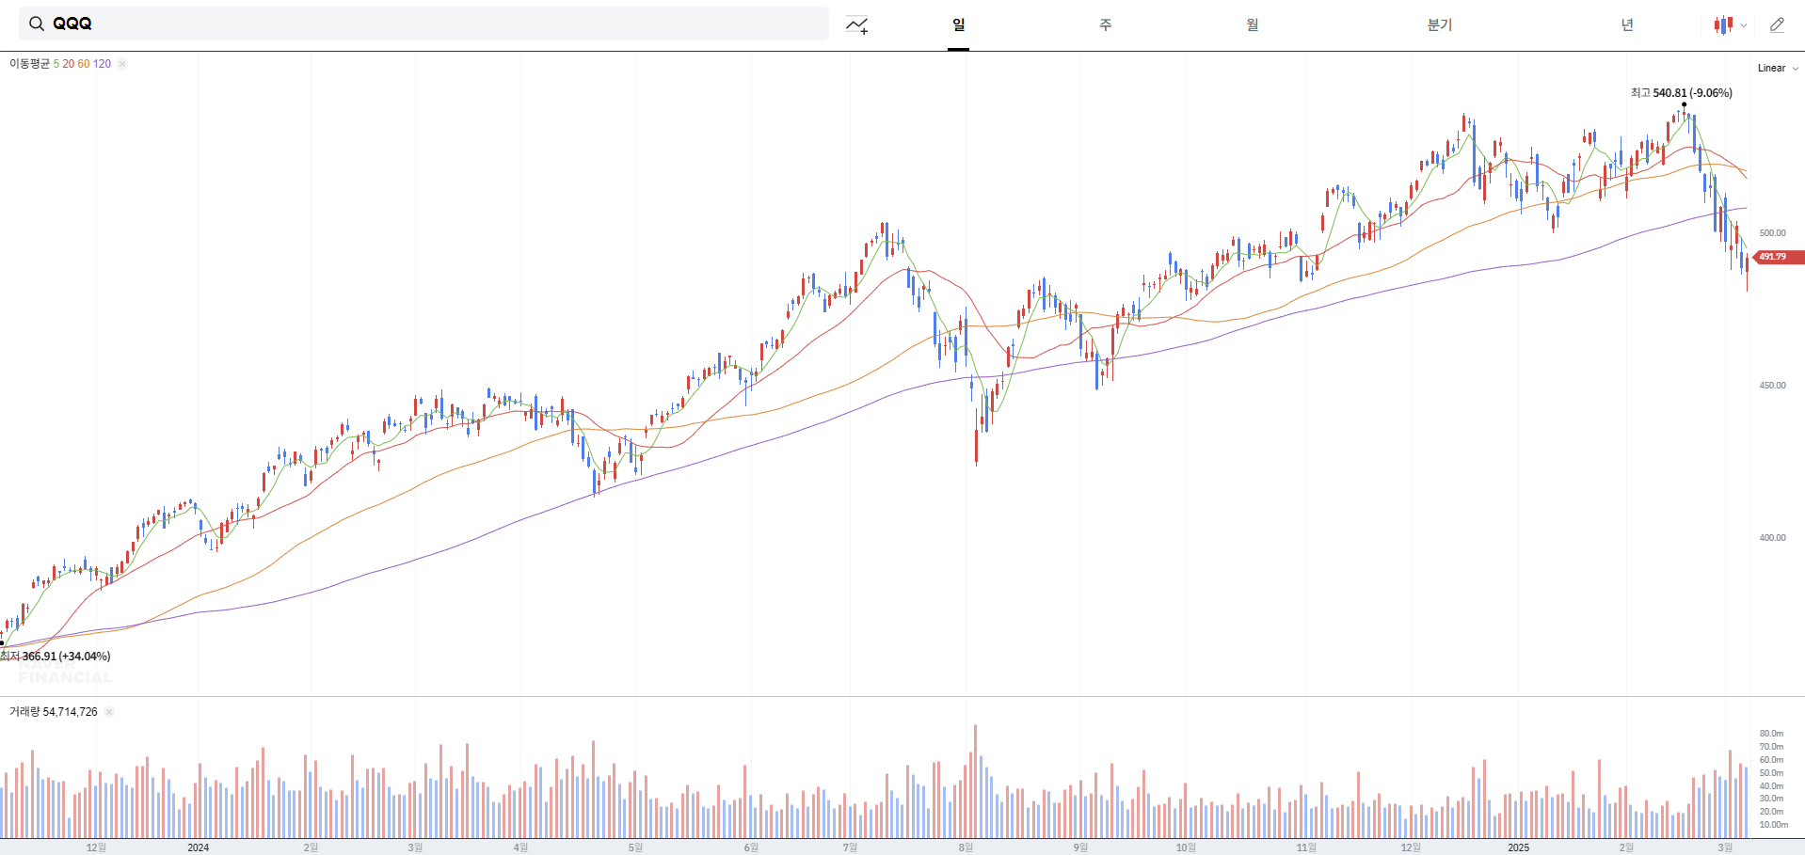This screenshot has width=1805, height=855.
Task: Switch to the monthly 월 tab
Action: coord(1253,24)
